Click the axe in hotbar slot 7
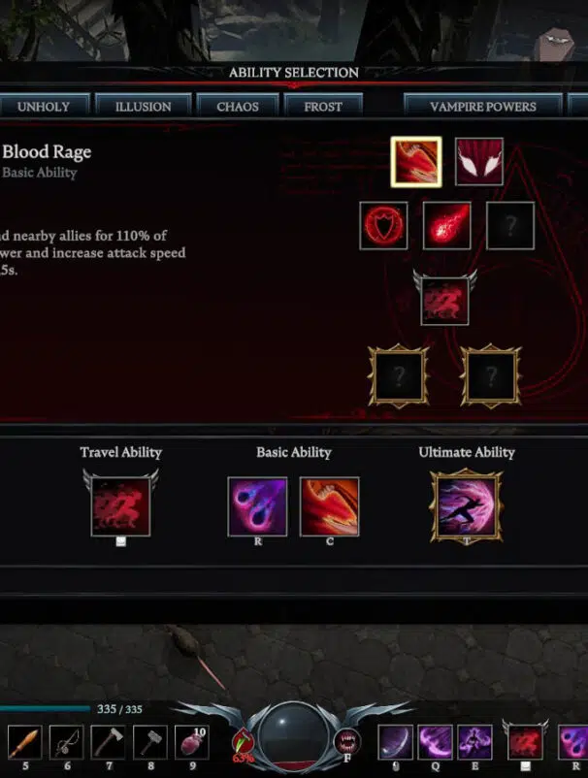 (109, 742)
